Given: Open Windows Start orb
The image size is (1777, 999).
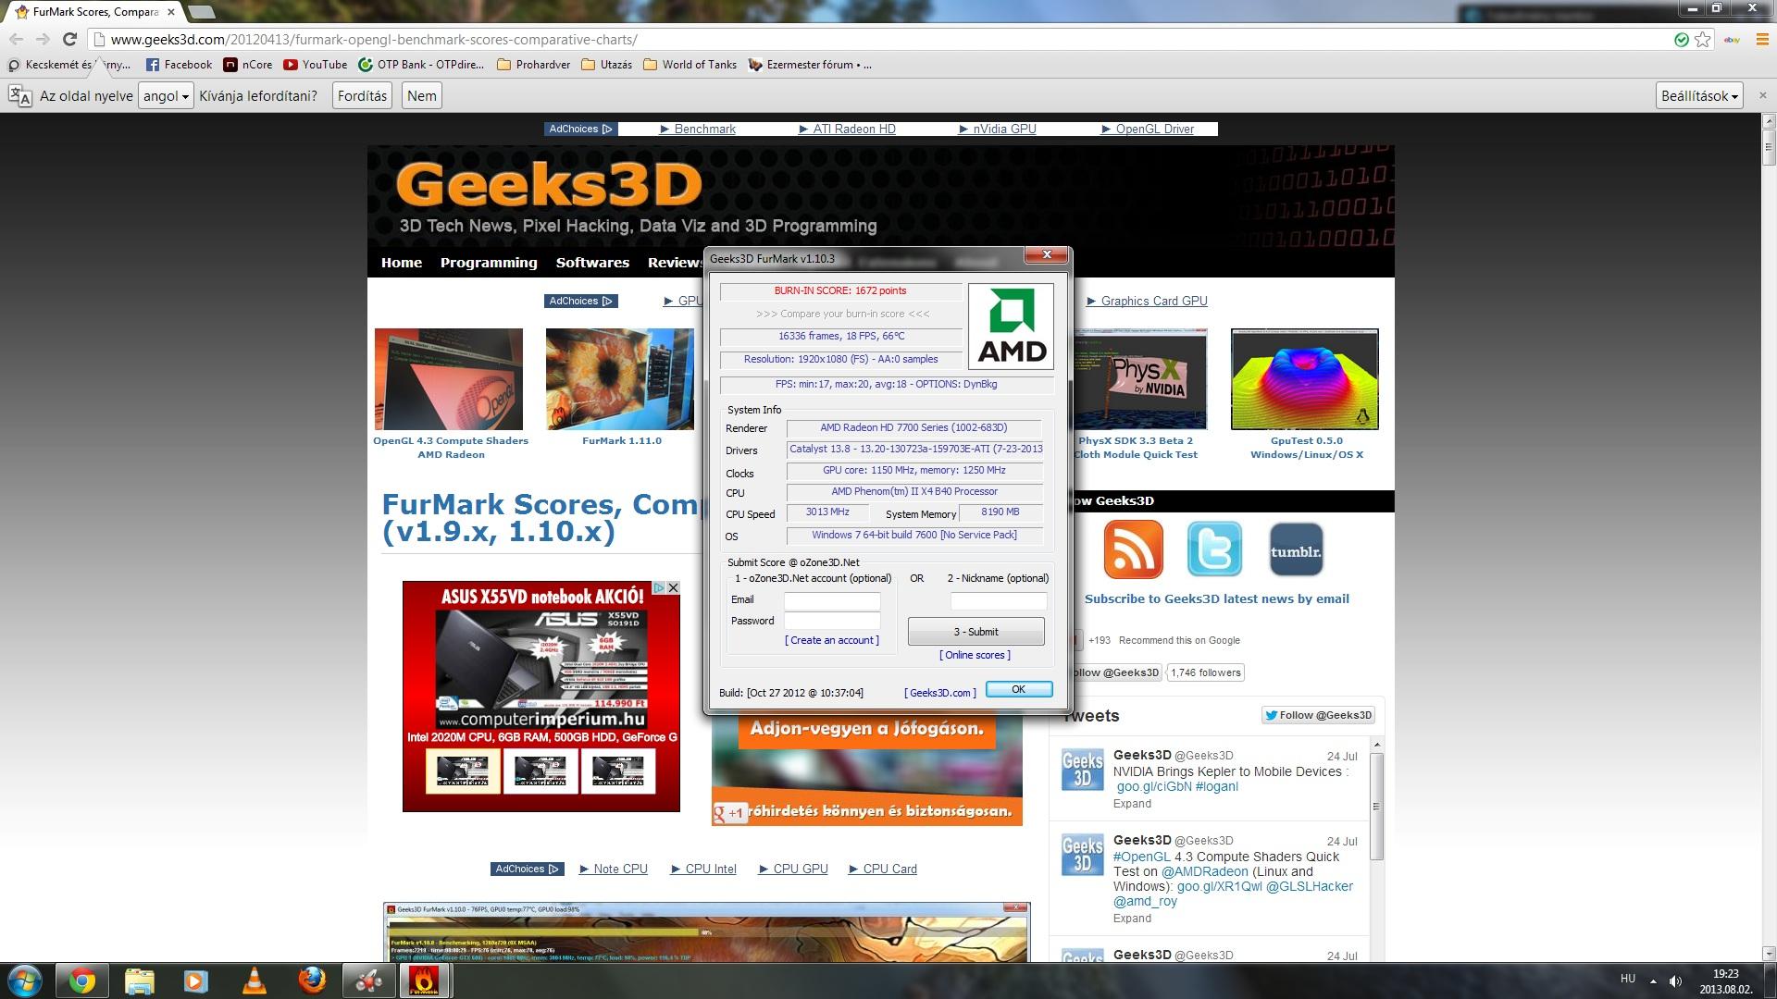Looking at the screenshot, I should [25, 980].
